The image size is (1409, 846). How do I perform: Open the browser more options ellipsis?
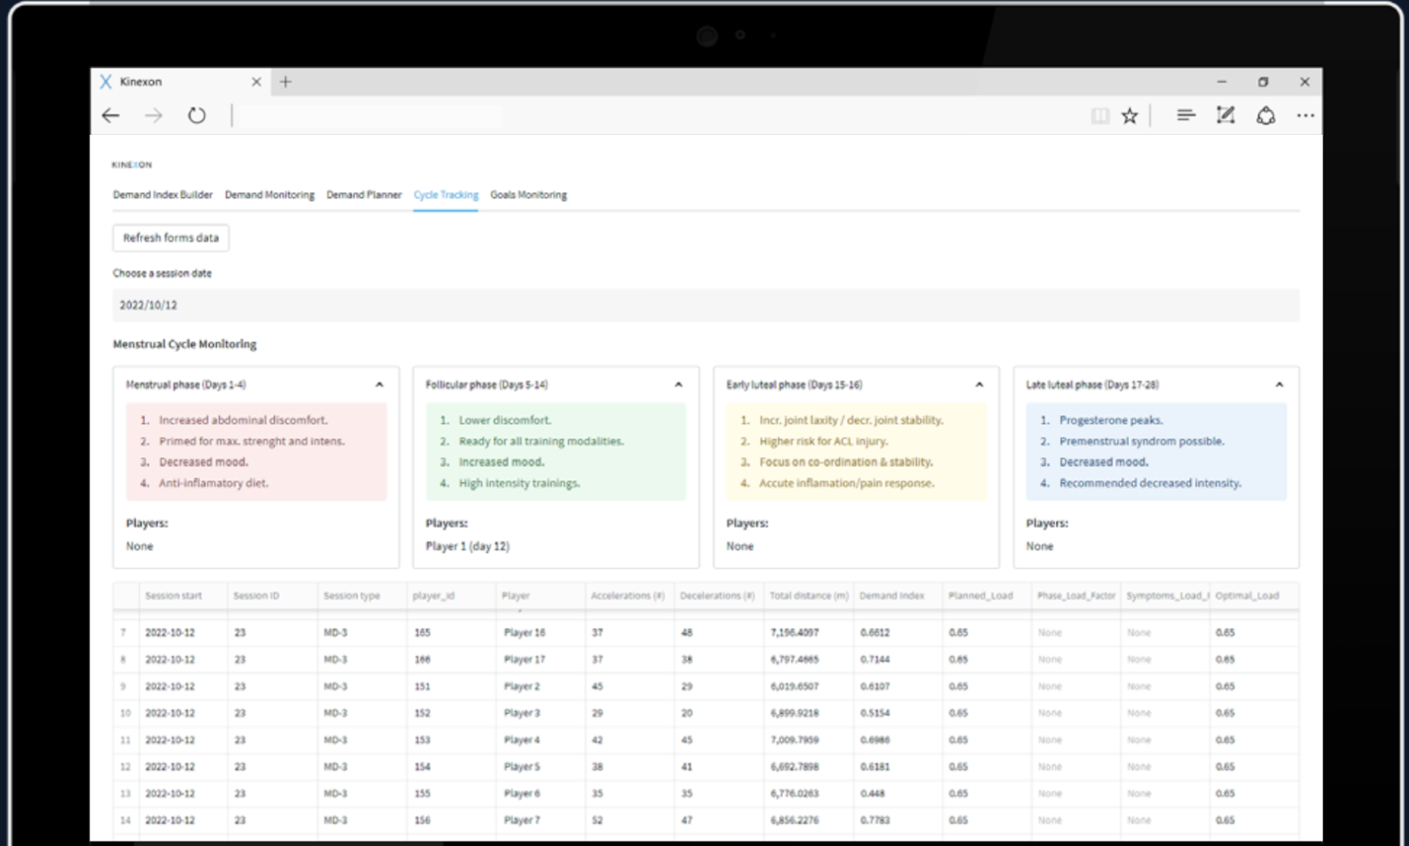(x=1305, y=115)
